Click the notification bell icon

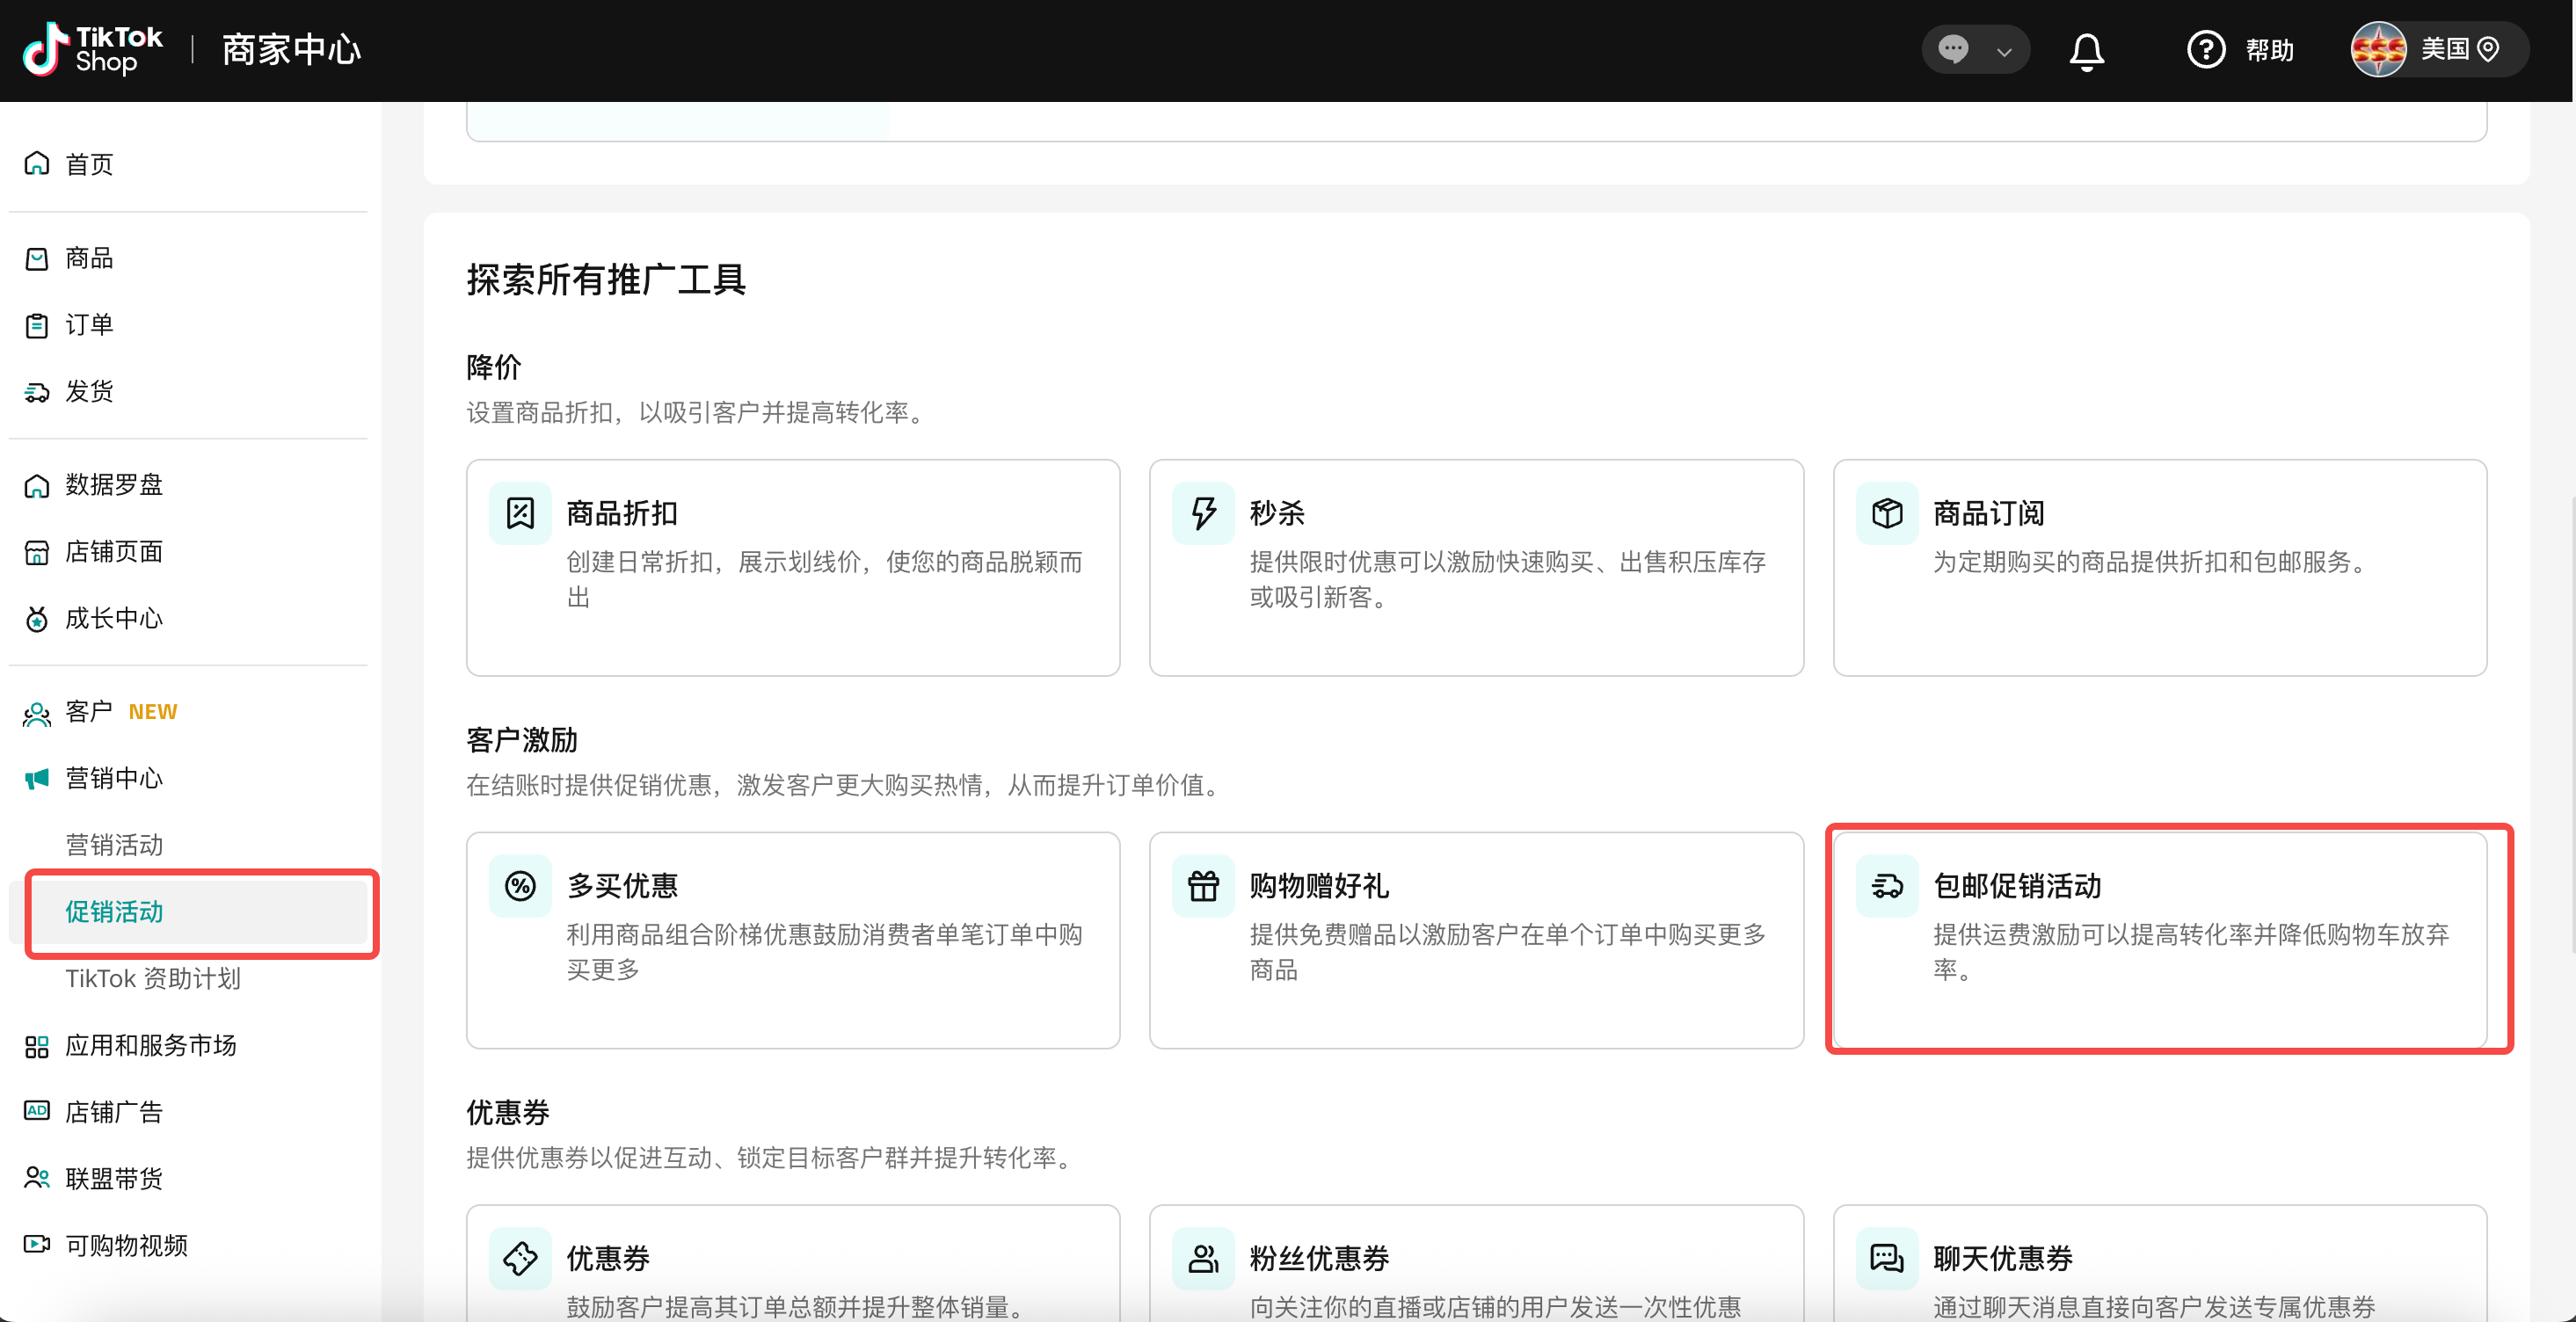tap(2086, 50)
